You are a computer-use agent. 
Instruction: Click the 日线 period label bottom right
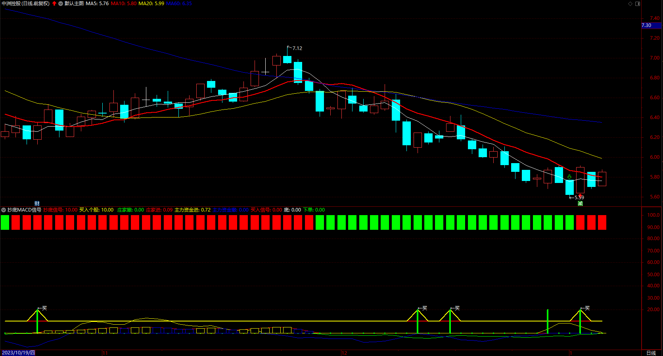651,353
